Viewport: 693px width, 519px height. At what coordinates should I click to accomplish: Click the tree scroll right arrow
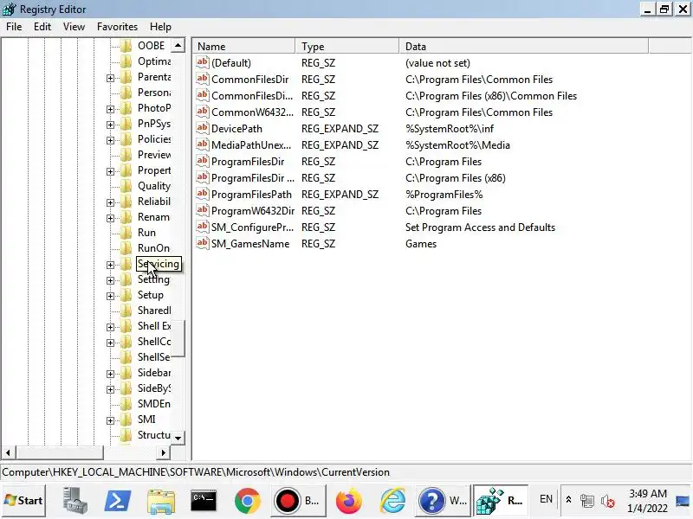(x=164, y=452)
